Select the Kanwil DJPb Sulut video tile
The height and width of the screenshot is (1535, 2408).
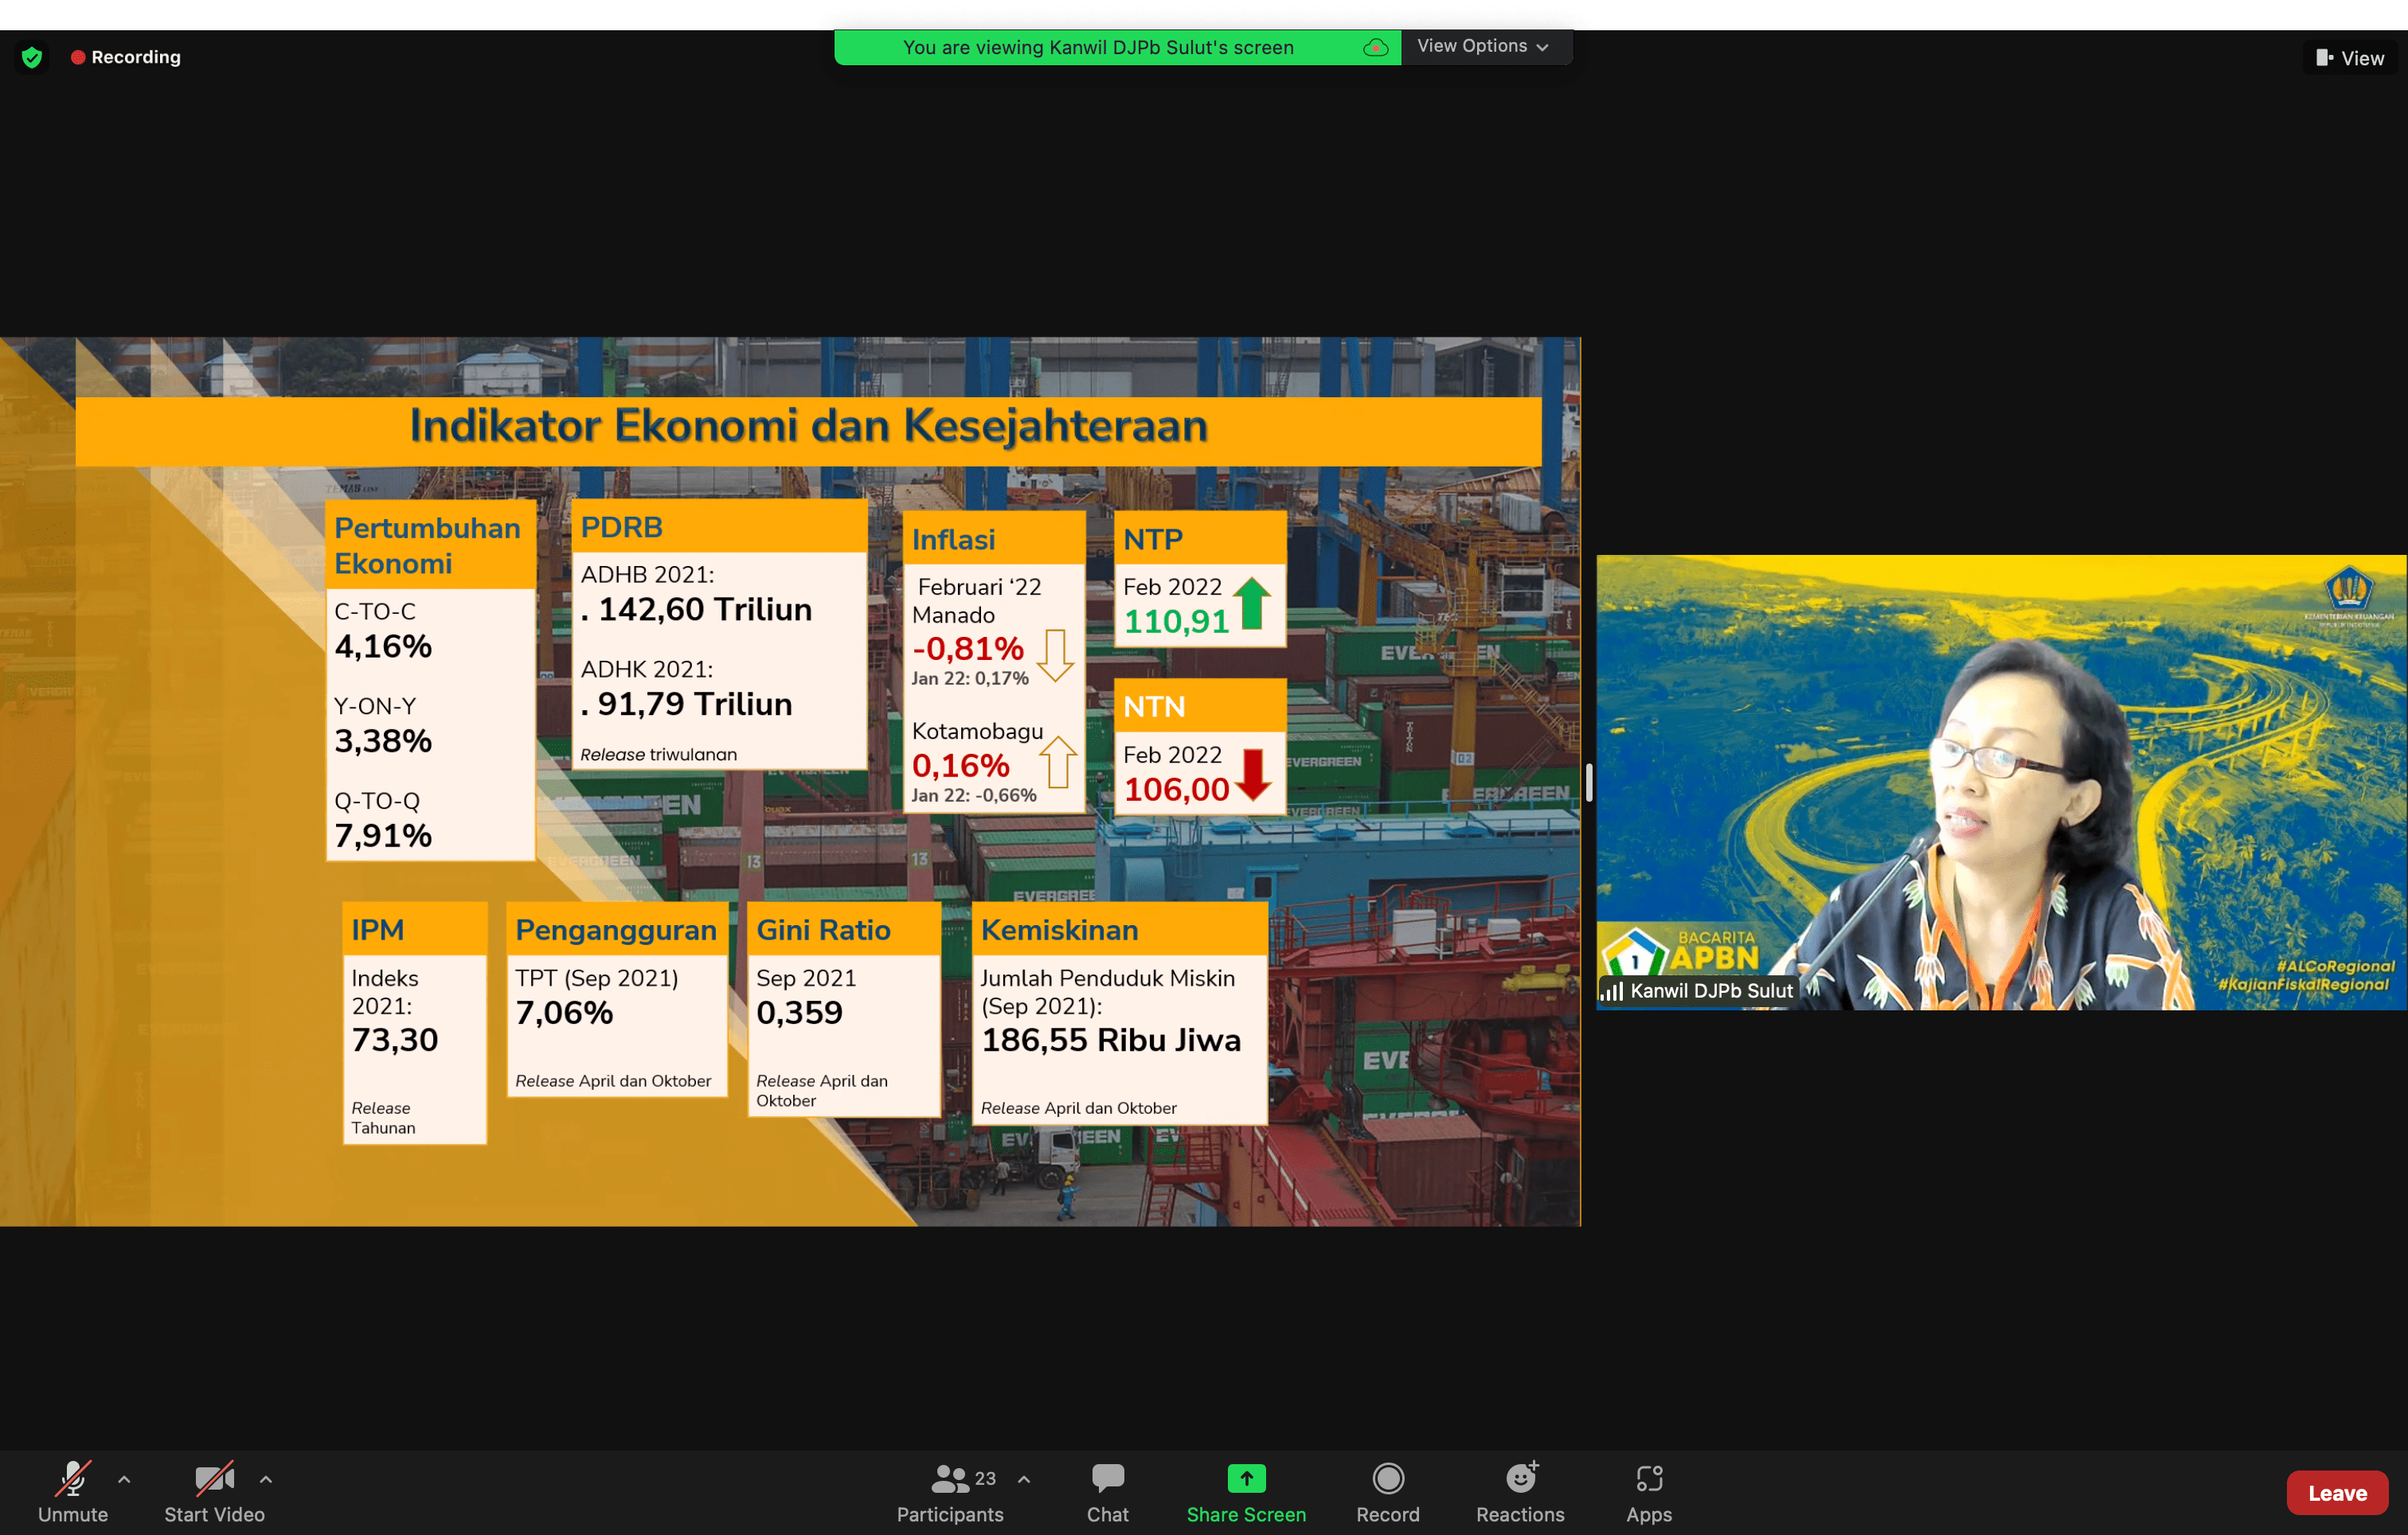(x=2000, y=782)
